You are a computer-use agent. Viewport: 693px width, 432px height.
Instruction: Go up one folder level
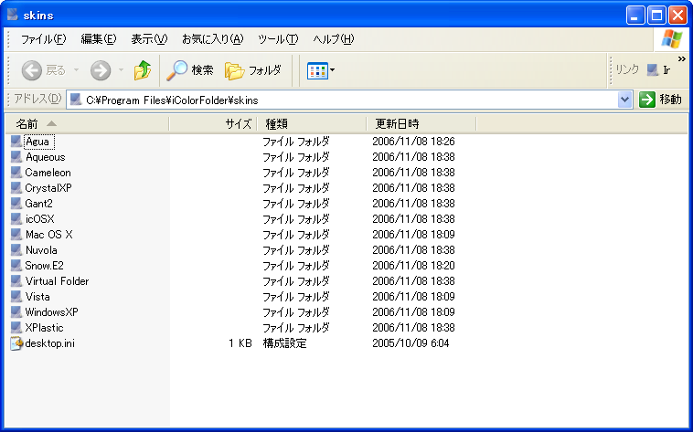coord(143,69)
